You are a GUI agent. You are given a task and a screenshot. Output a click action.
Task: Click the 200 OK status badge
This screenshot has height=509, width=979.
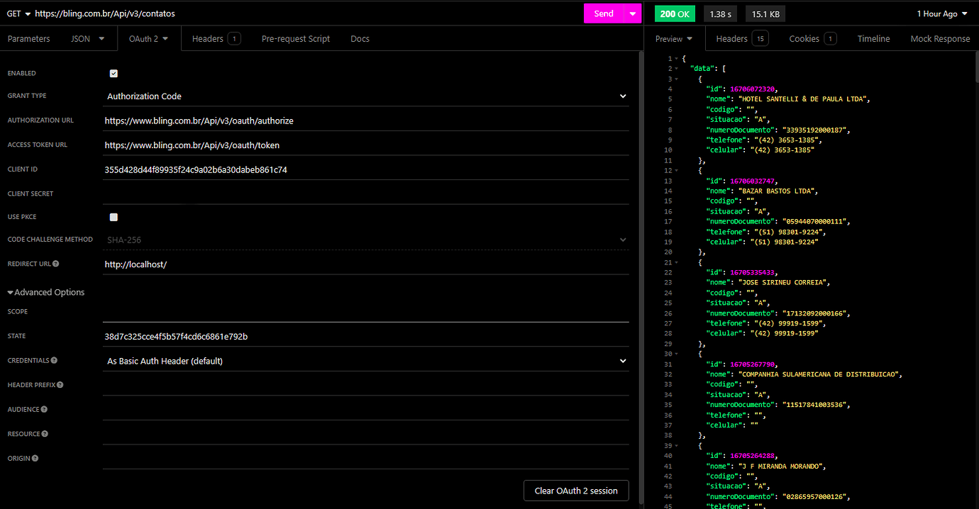(x=675, y=13)
